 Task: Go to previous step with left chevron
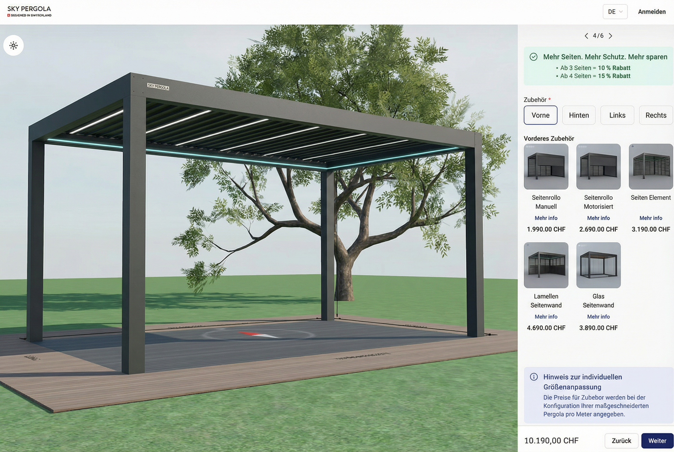tap(586, 36)
